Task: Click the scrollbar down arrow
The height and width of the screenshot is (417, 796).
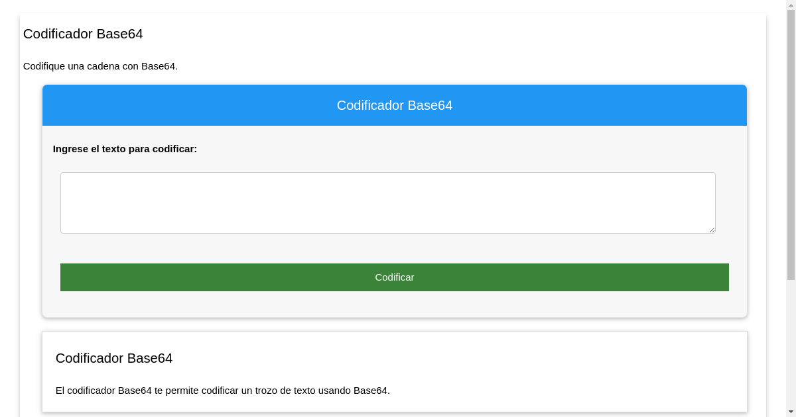Action: point(790,412)
